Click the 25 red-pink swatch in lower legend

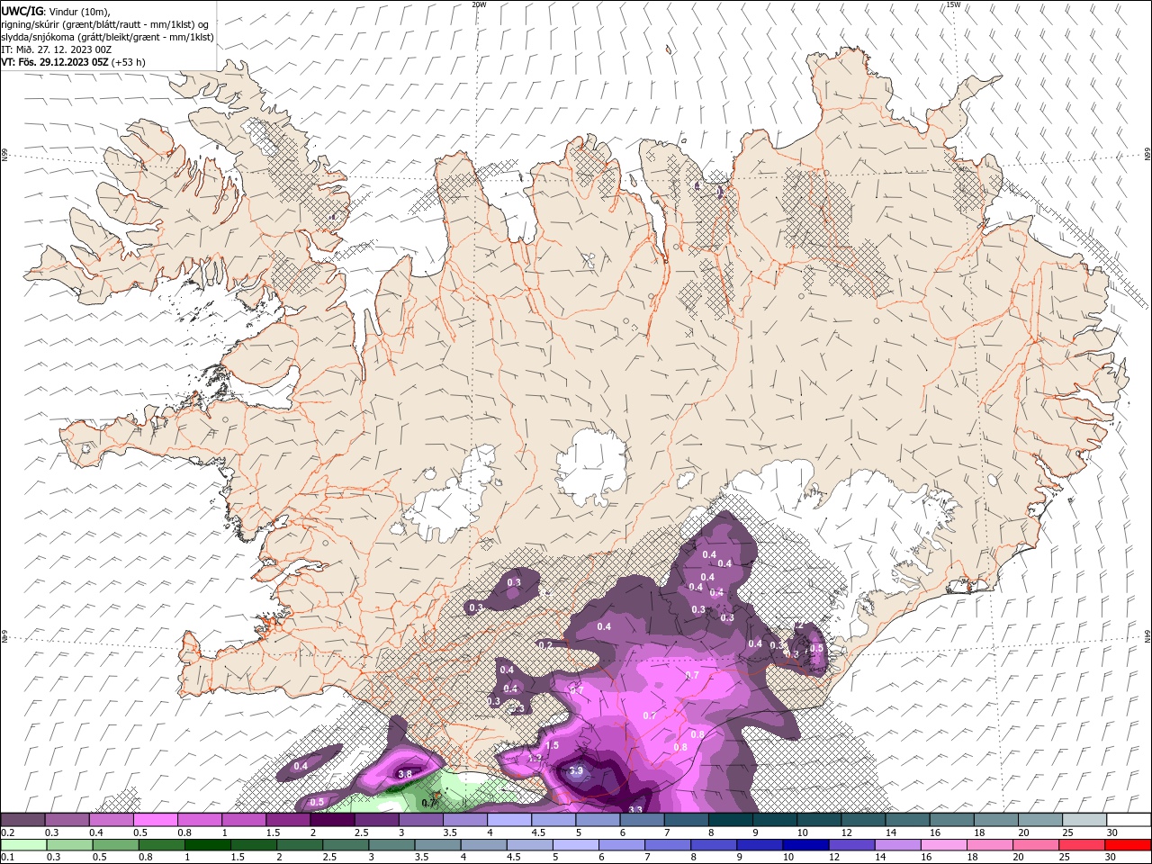click(1082, 845)
